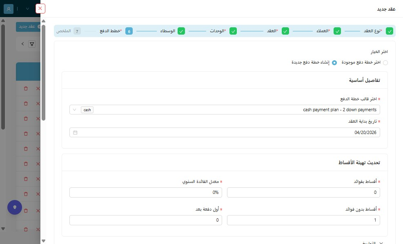The width and height of the screenshot is (403, 244).
Task: Go to the نوع العقد step
Action: (379, 31)
